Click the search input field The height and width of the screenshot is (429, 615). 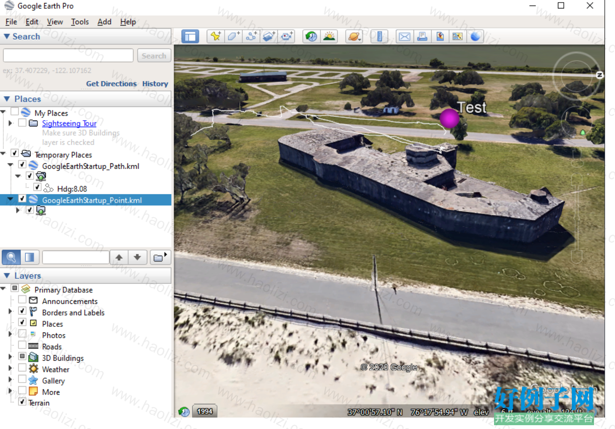point(68,56)
